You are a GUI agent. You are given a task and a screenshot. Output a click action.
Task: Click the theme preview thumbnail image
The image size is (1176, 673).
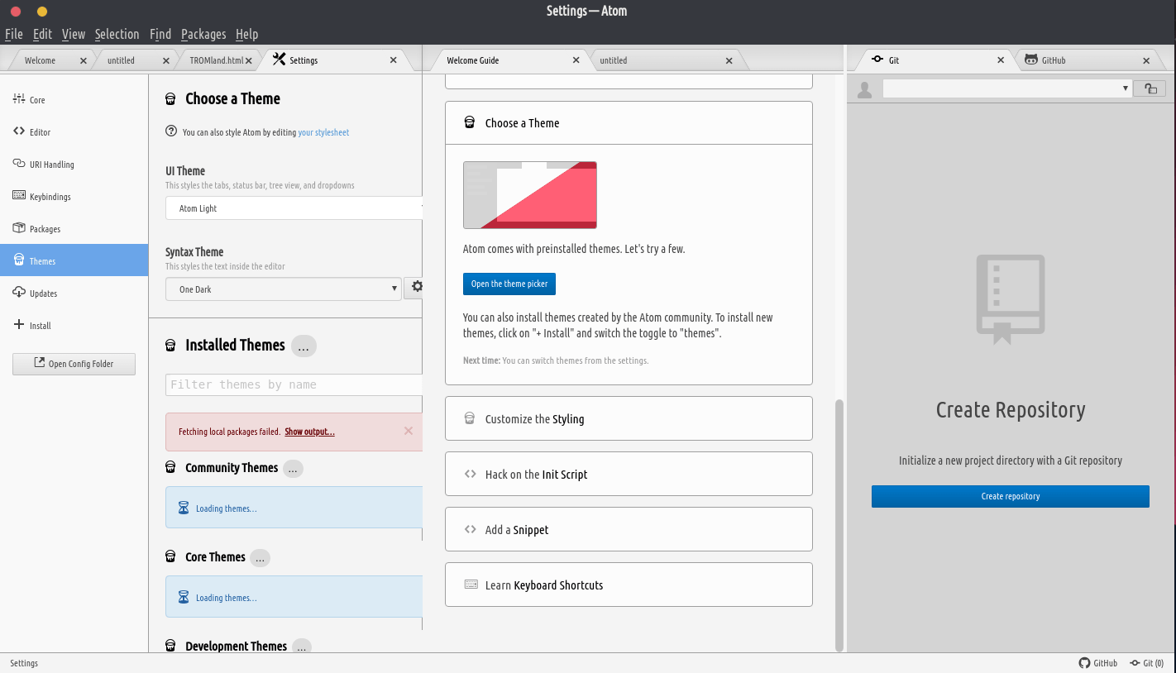point(530,195)
